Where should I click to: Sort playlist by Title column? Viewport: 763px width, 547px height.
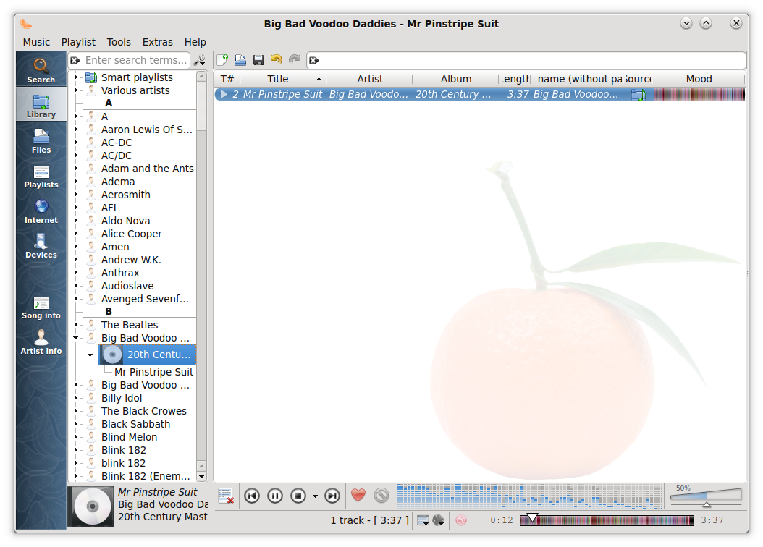283,79
